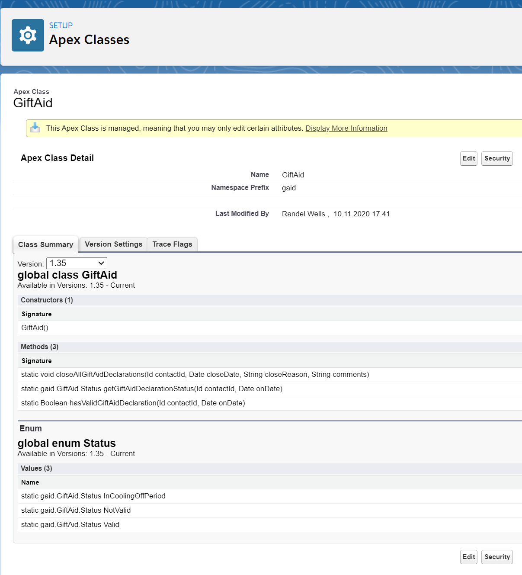
Task: Select the Valid status enum value
Action: (70, 524)
